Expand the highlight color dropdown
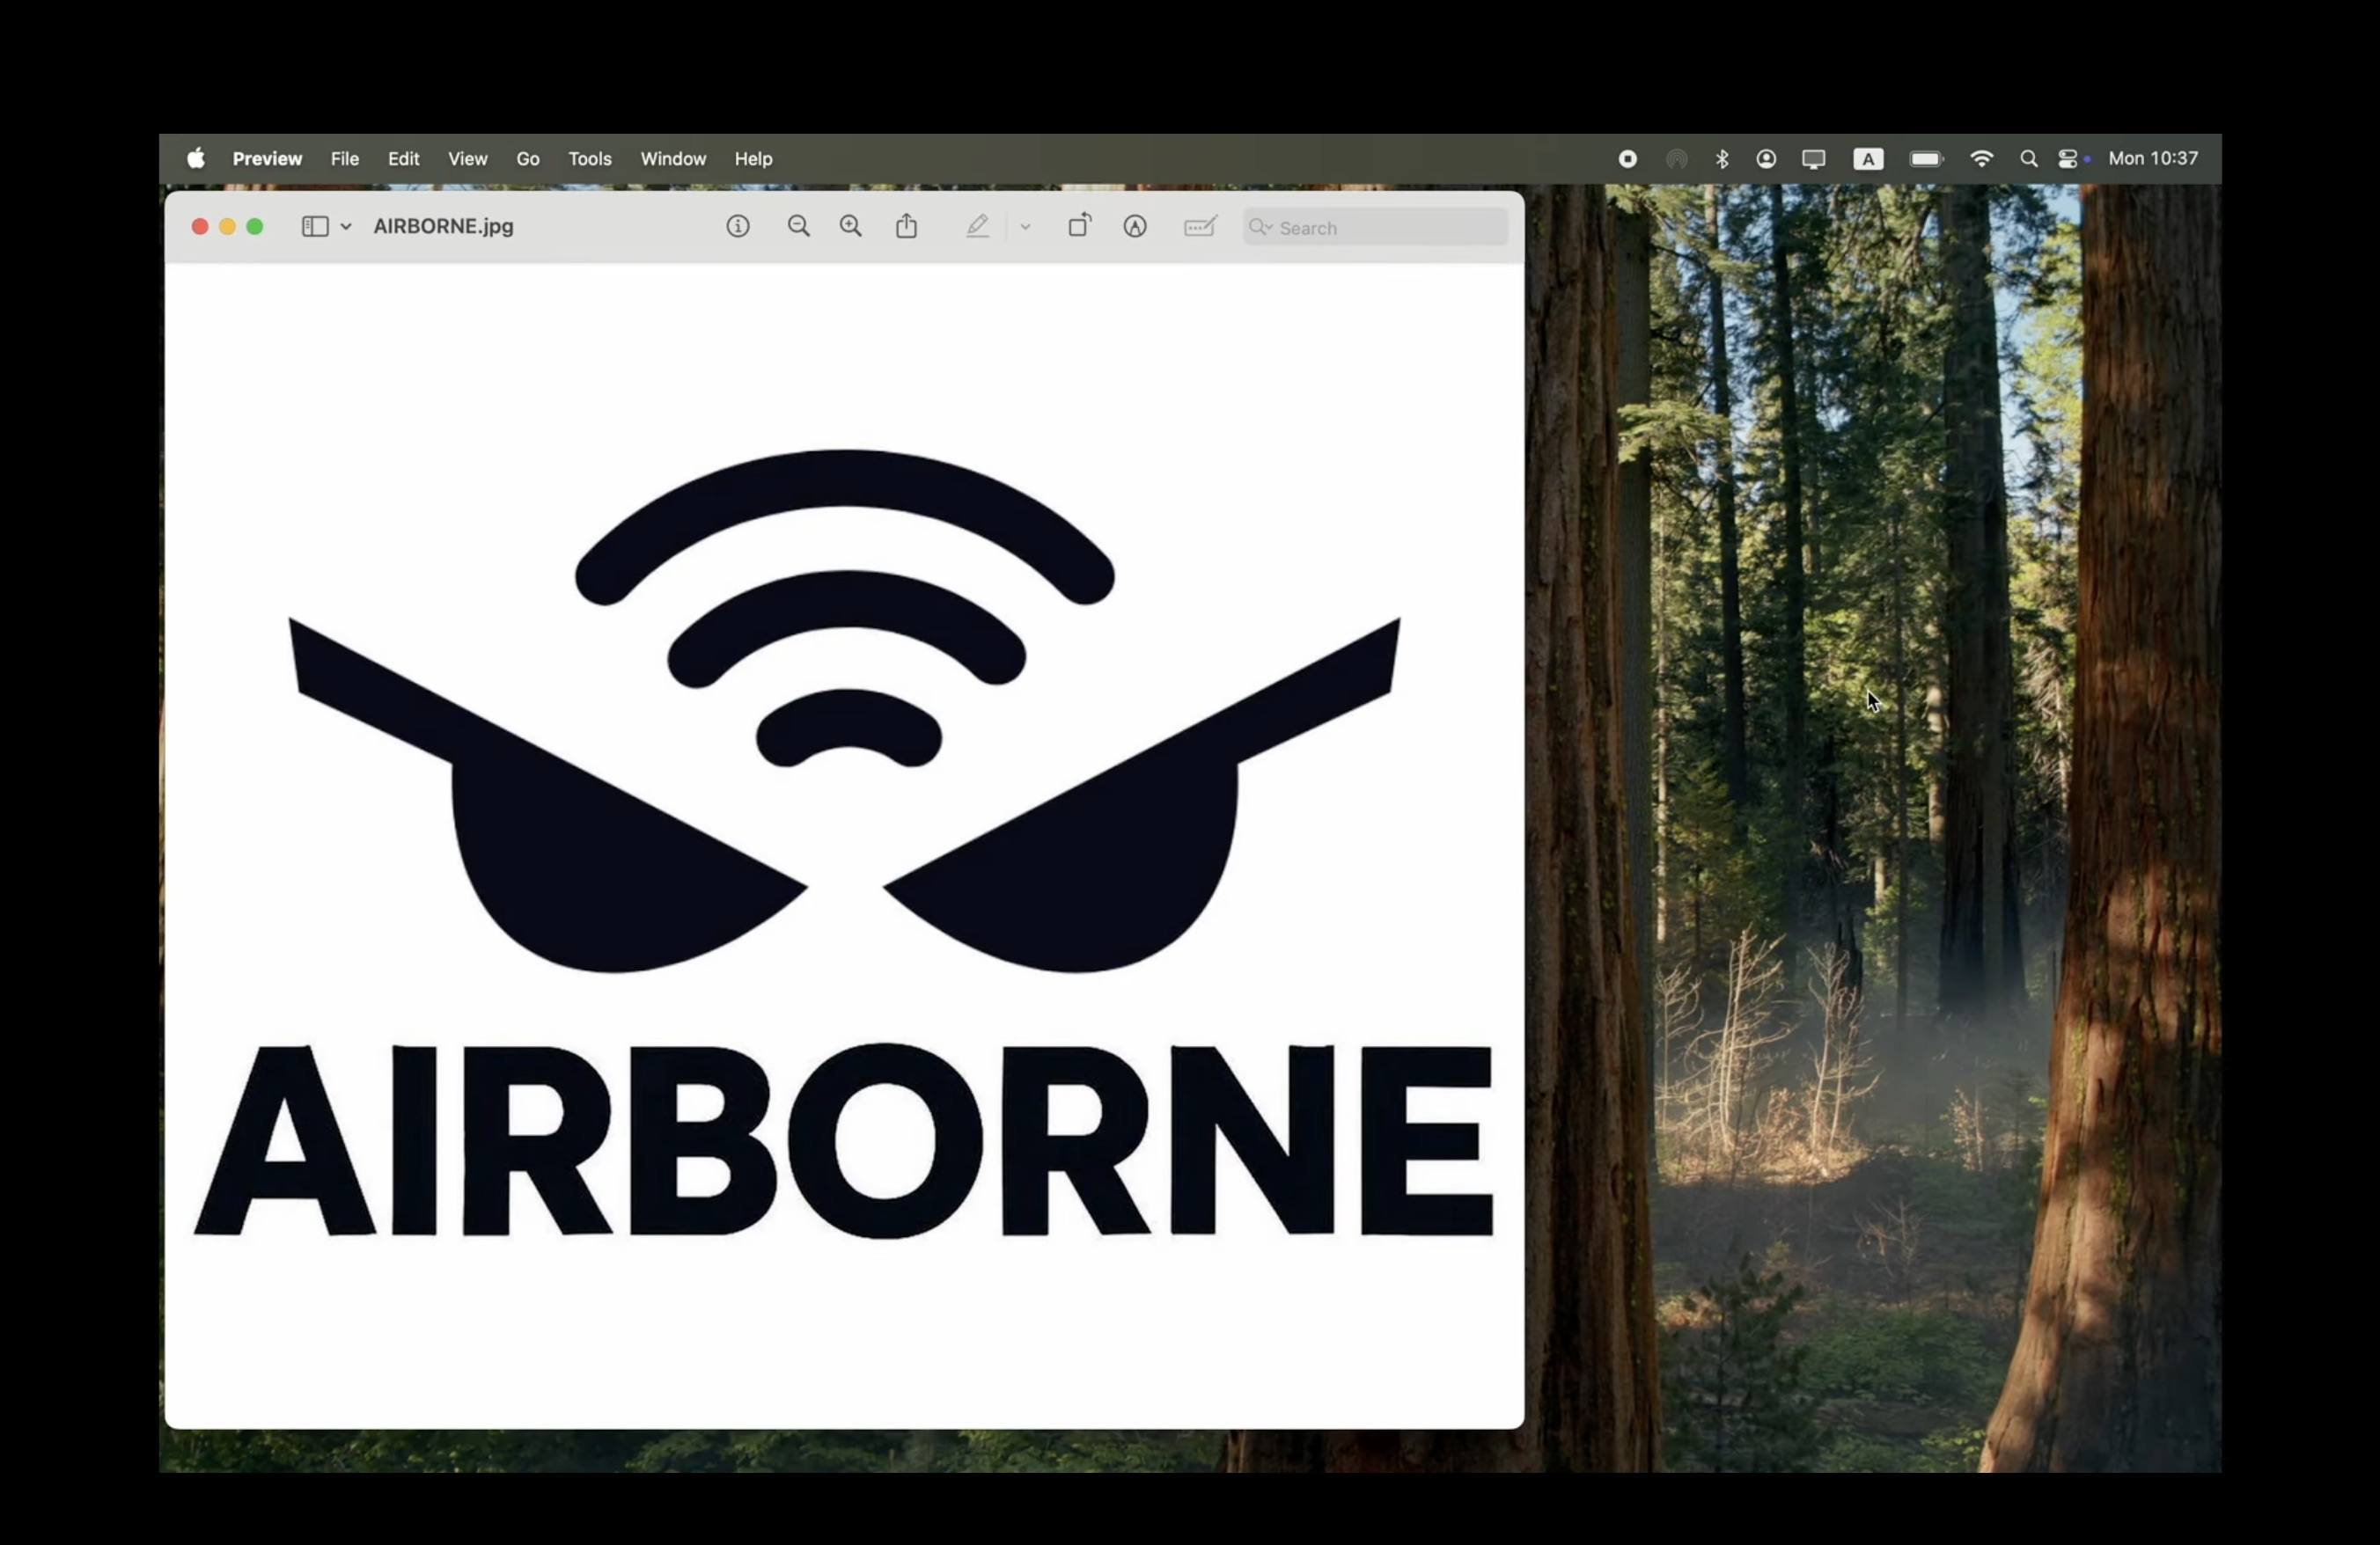Screen dimensions: 2380x1545 tap(1025, 227)
